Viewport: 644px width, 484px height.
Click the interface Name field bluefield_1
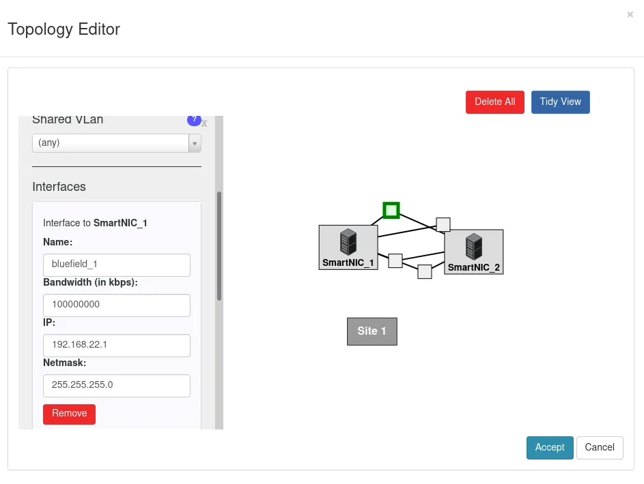pyautogui.click(x=117, y=264)
